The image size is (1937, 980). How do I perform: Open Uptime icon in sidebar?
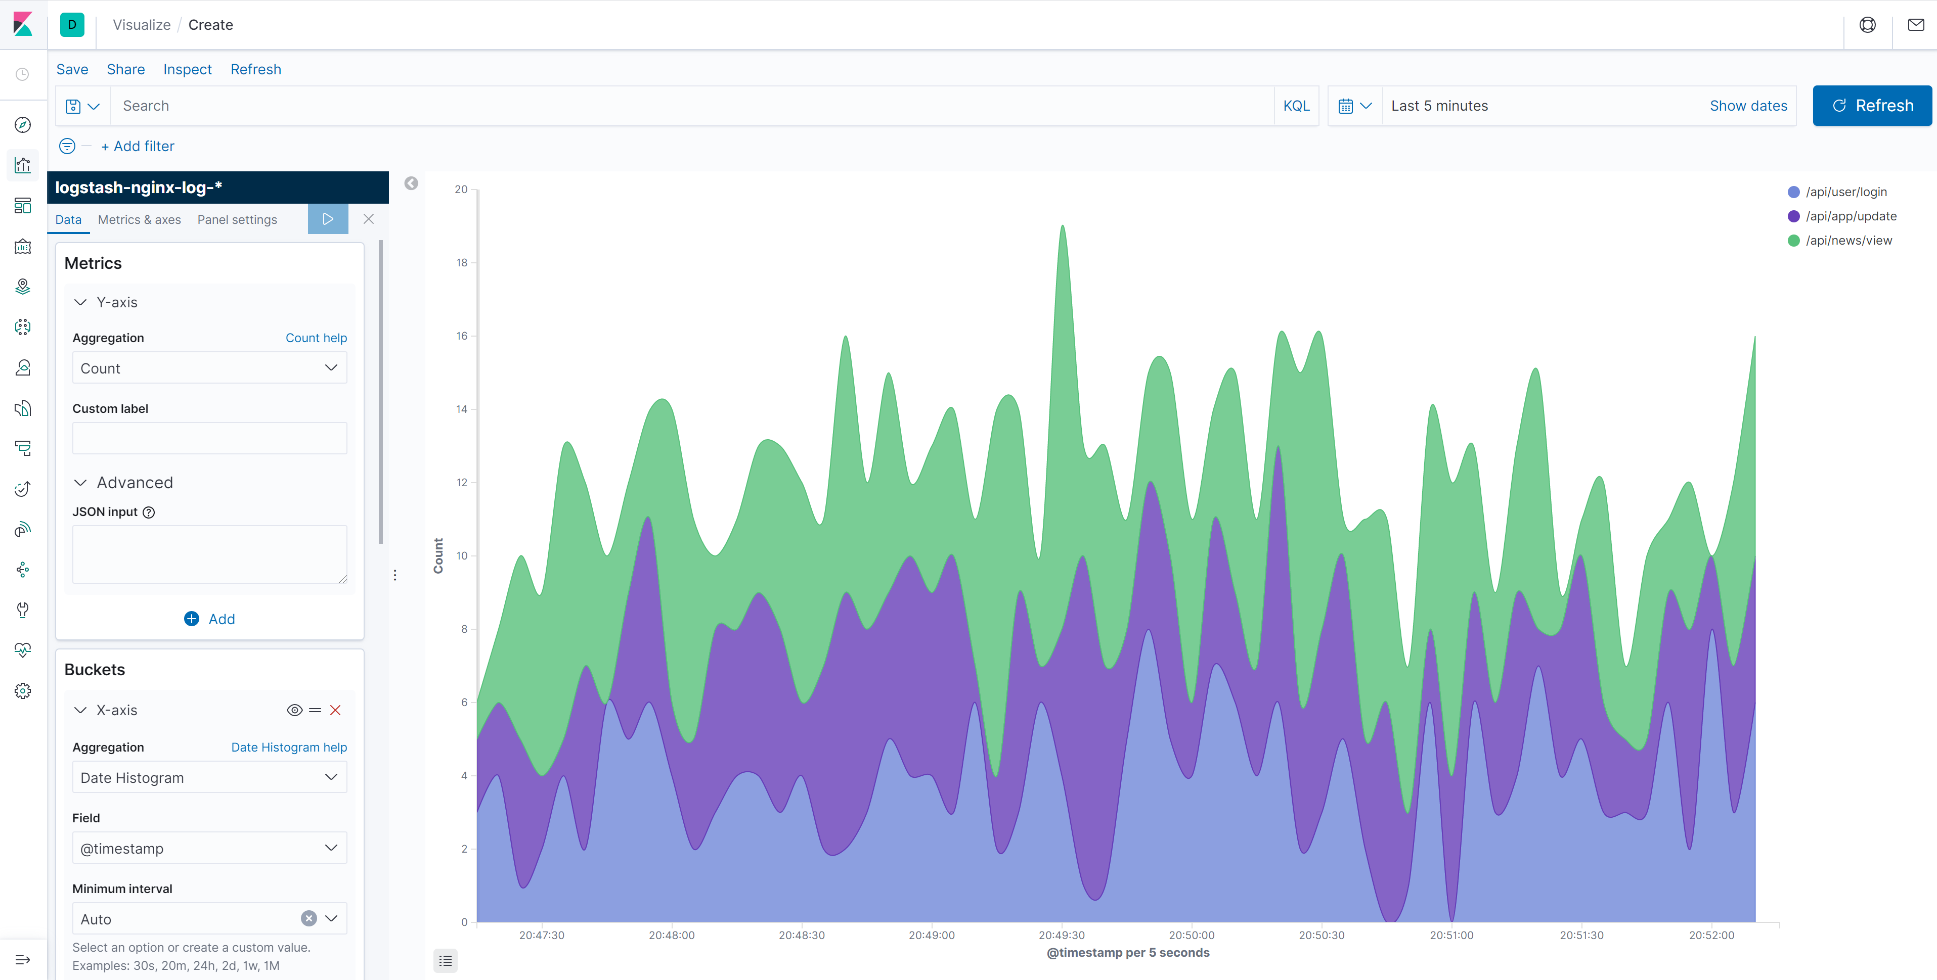(x=23, y=489)
